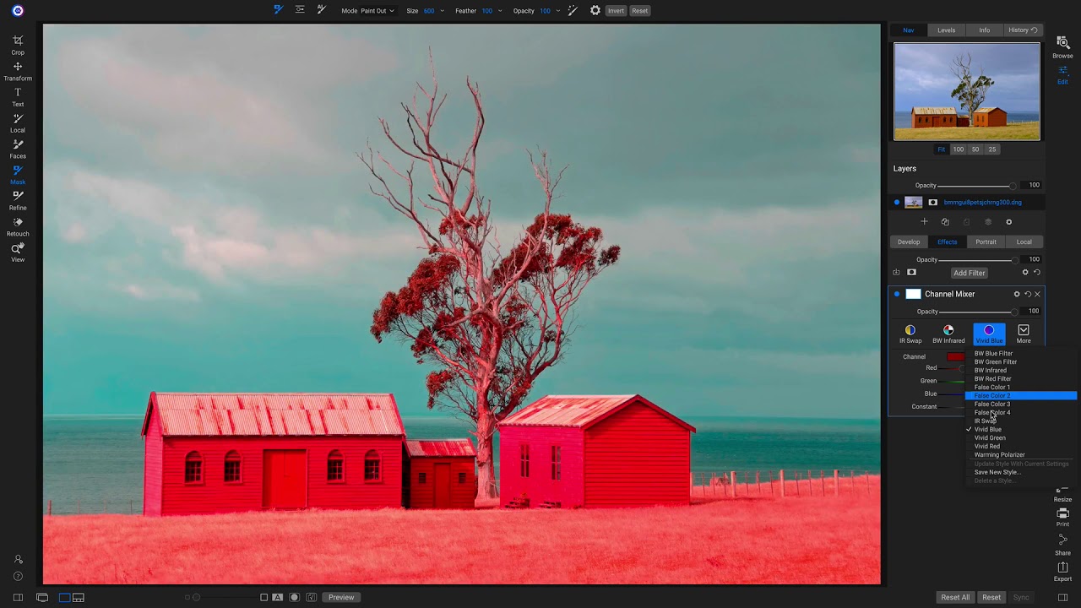Switch to the Develop tab
The height and width of the screenshot is (608, 1081).
point(909,242)
